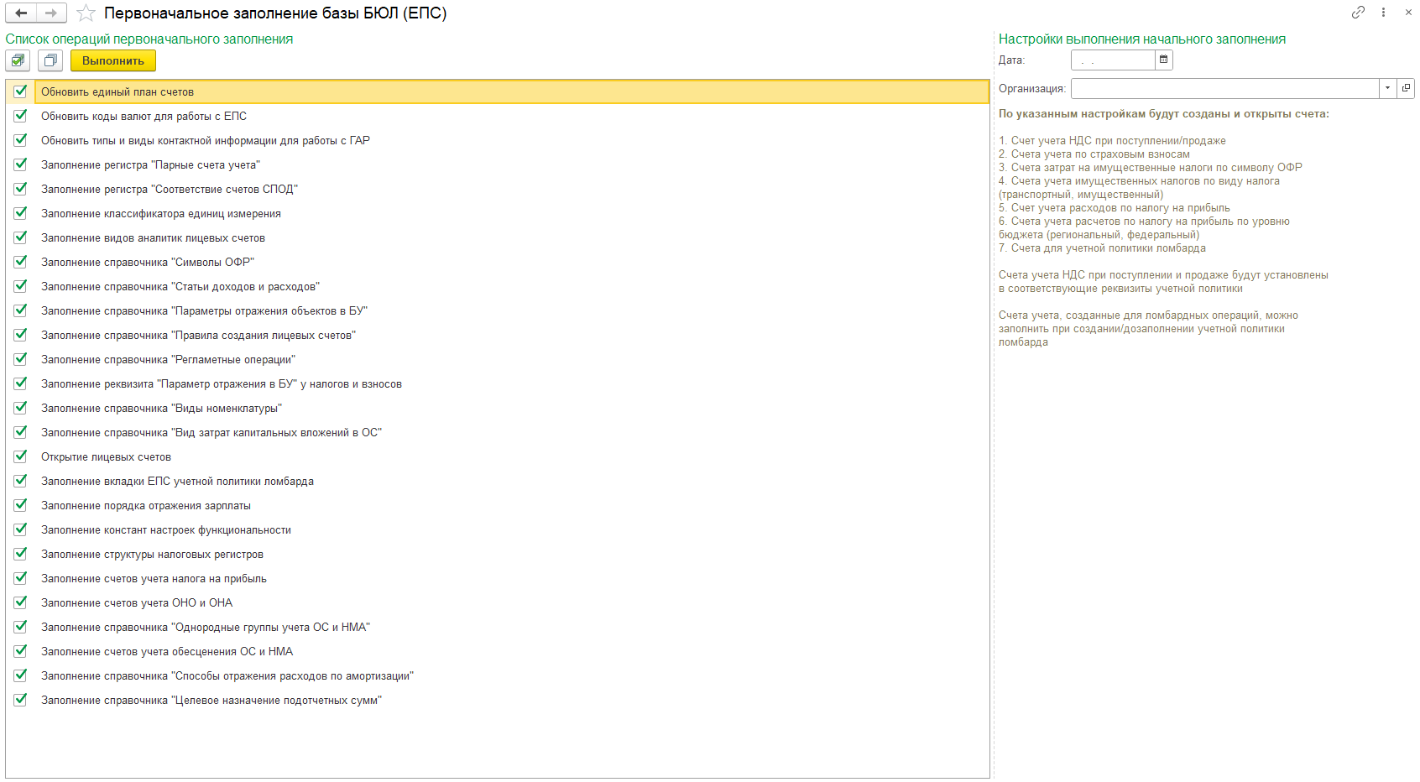This screenshot has height=782, width=1420.
Task: Focus the Дата input field
Action: click(1113, 60)
